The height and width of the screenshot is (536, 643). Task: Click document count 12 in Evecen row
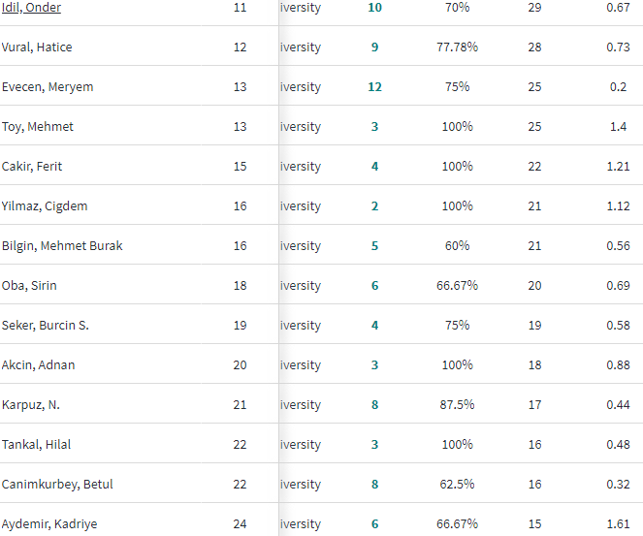click(x=375, y=87)
